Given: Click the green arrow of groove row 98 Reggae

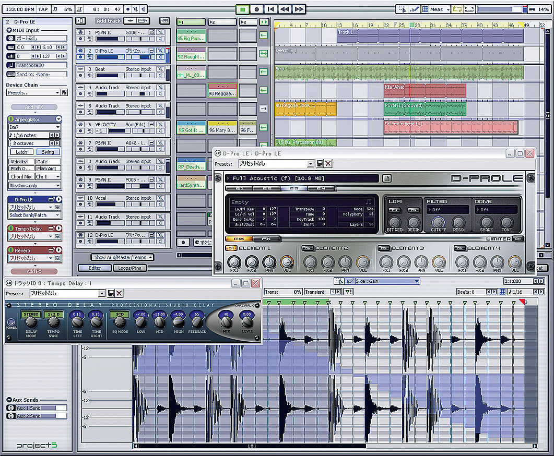Looking at the screenshot, I should [x=264, y=90].
